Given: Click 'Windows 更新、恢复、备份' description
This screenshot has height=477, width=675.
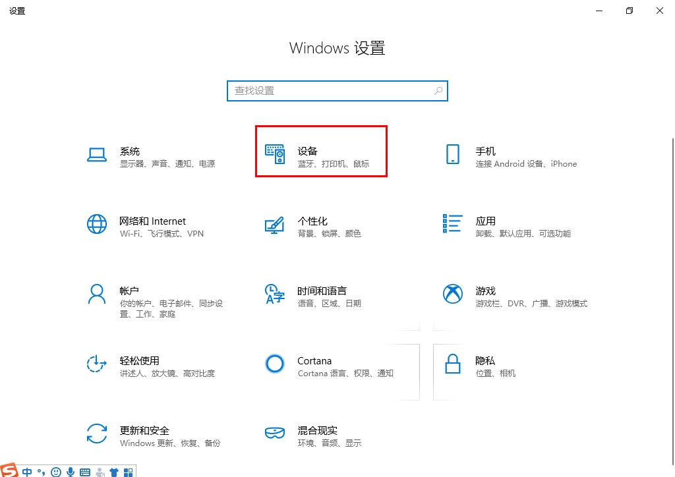Looking at the screenshot, I should point(170,443).
